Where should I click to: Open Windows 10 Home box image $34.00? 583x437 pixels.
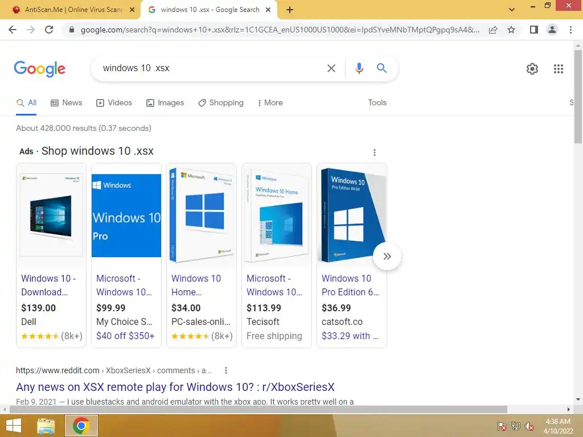pyautogui.click(x=202, y=215)
